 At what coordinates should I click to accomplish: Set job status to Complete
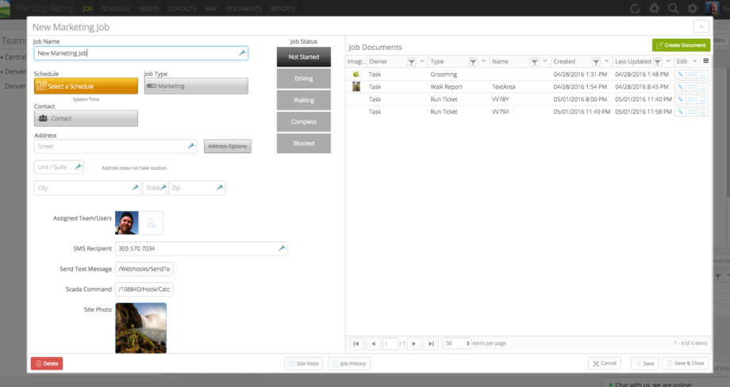tap(304, 122)
